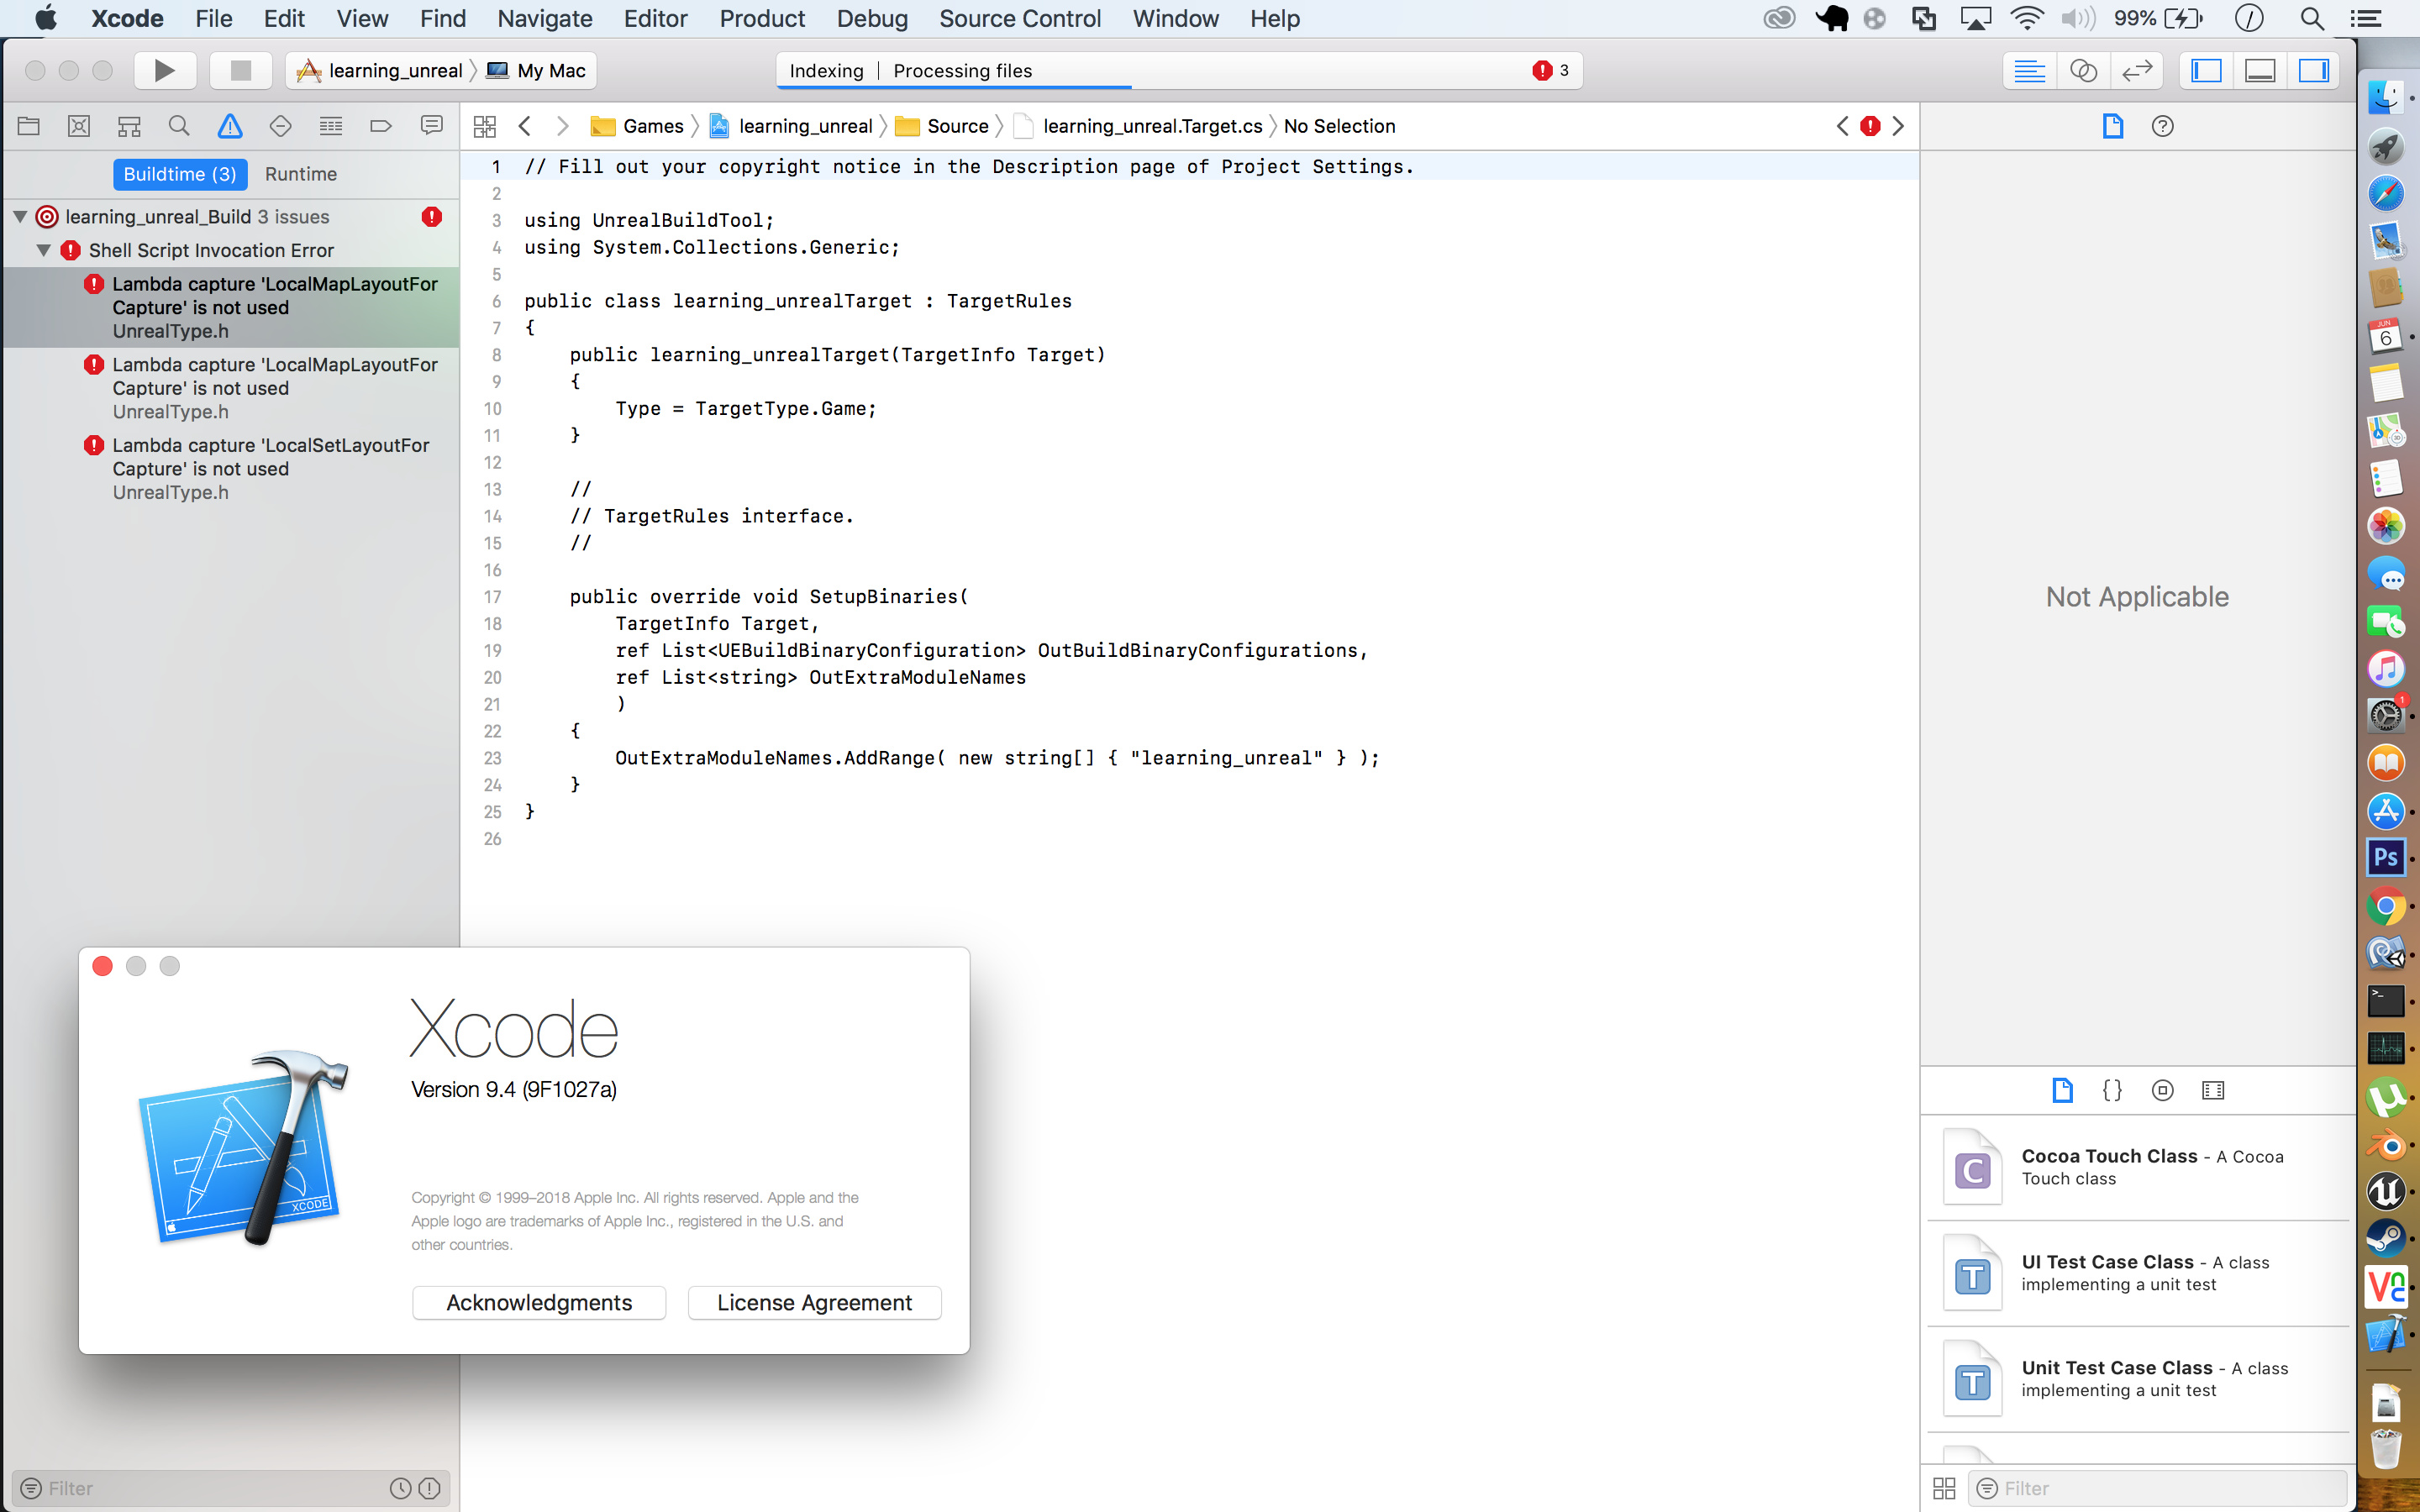Show the Standard editor
Viewport: 2420px width, 1512px height.
2029,70
